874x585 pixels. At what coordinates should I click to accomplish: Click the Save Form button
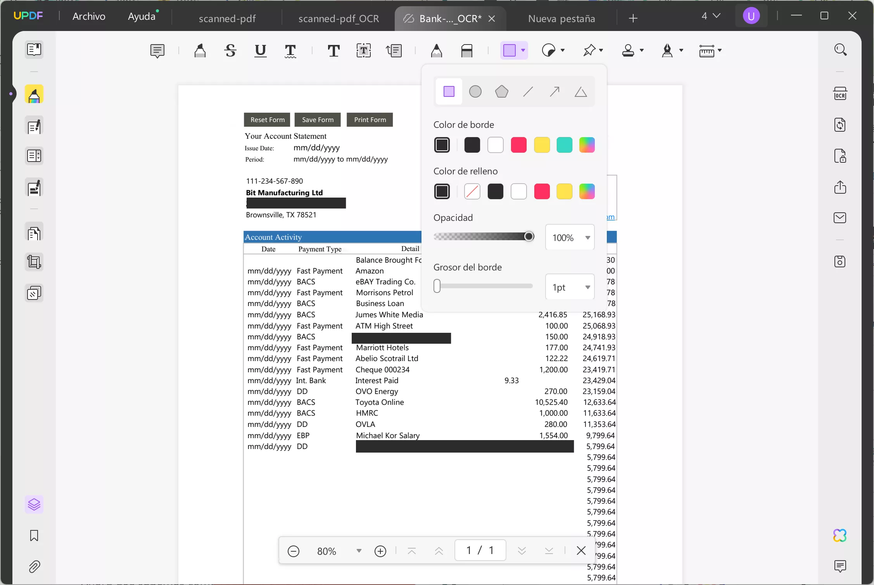[318, 120]
